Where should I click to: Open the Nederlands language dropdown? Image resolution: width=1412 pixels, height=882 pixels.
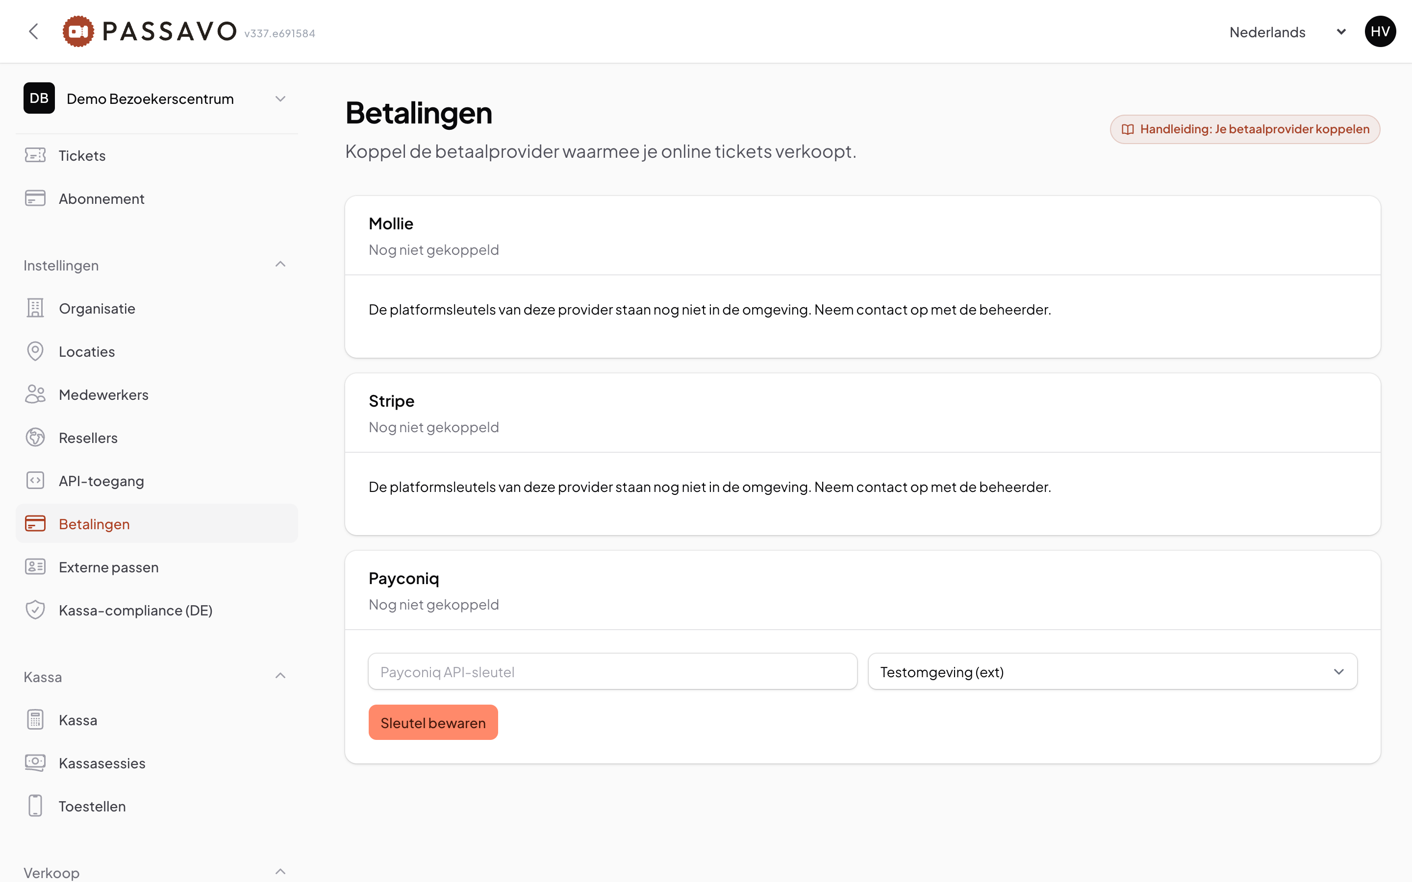coord(1288,32)
